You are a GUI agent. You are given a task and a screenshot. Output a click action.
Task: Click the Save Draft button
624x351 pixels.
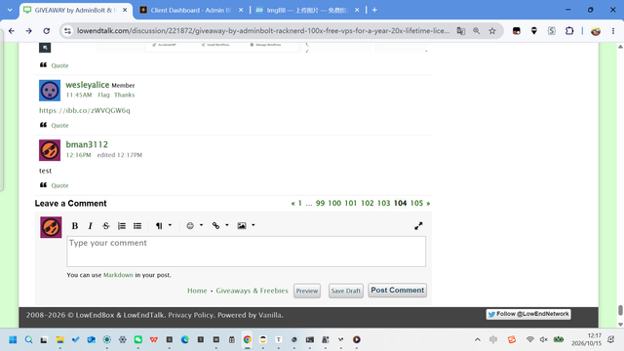tap(346, 291)
